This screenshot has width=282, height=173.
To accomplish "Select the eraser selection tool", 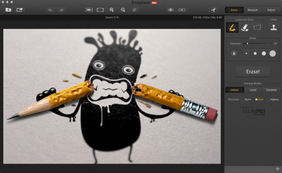I will click(244, 28).
